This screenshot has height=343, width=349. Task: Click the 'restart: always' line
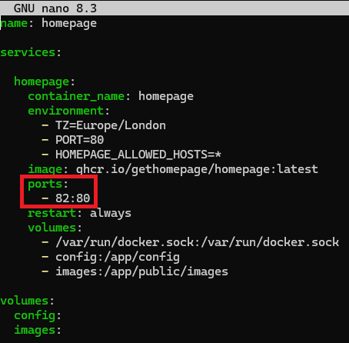pos(79,213)
